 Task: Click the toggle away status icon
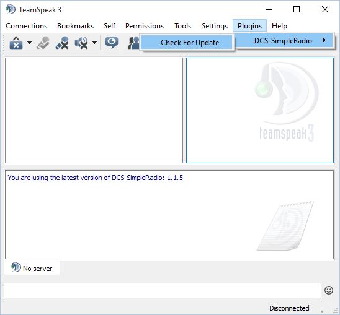pos(43,43)
